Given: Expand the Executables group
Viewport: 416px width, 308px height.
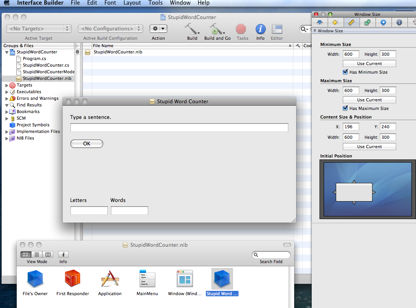Looking at the screenshot, I should click(x=7, y=92).
